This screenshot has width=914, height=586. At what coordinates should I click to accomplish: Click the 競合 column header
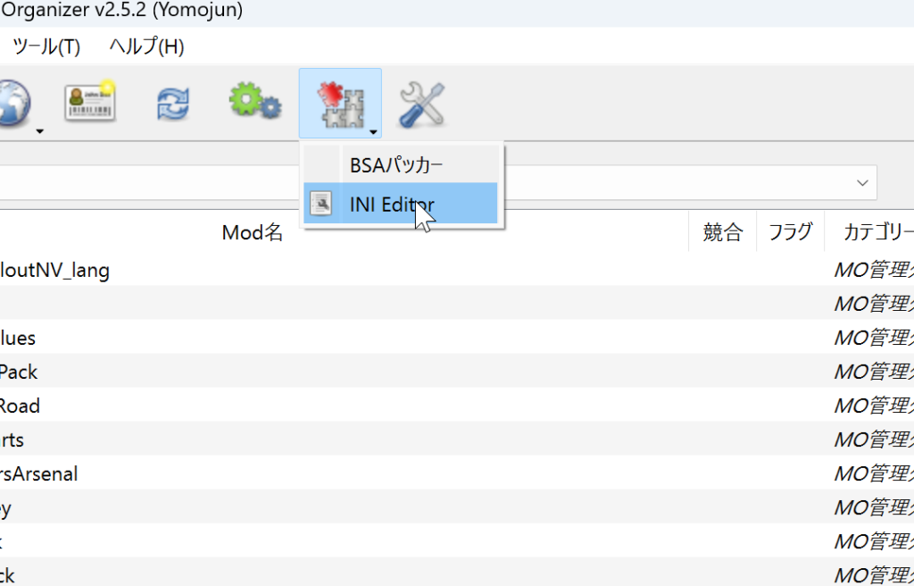pos(722,233)
